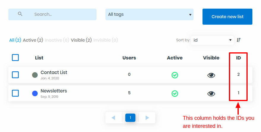Screen dimensions: 261x132
Task: Click Contact List active checkmark icon
Action: coord(175,75)
